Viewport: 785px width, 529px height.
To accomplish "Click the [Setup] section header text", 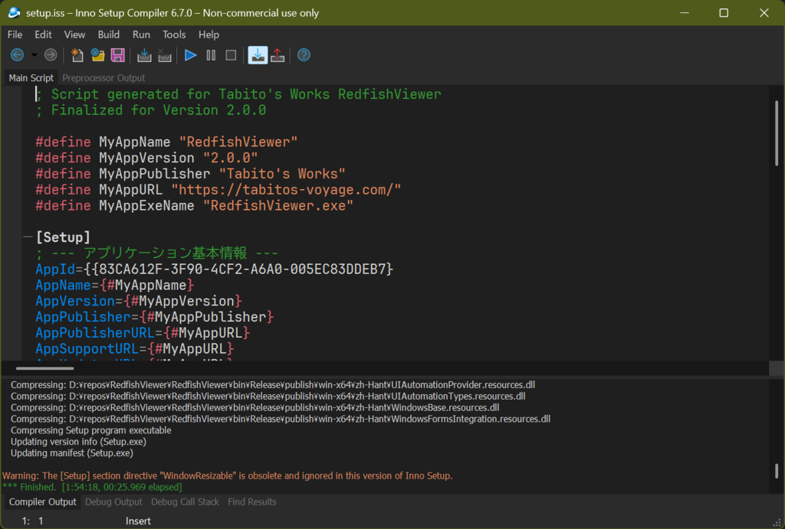I will tap(63, 237).
